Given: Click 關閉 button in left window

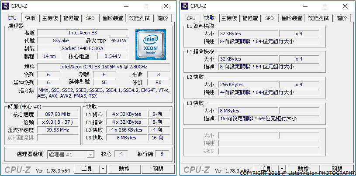Looking at the screenshot, I should pos(158,169).
